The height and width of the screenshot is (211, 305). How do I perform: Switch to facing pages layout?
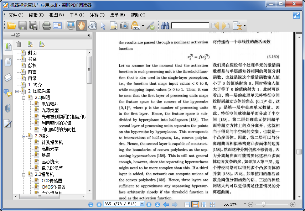point(204,204)
